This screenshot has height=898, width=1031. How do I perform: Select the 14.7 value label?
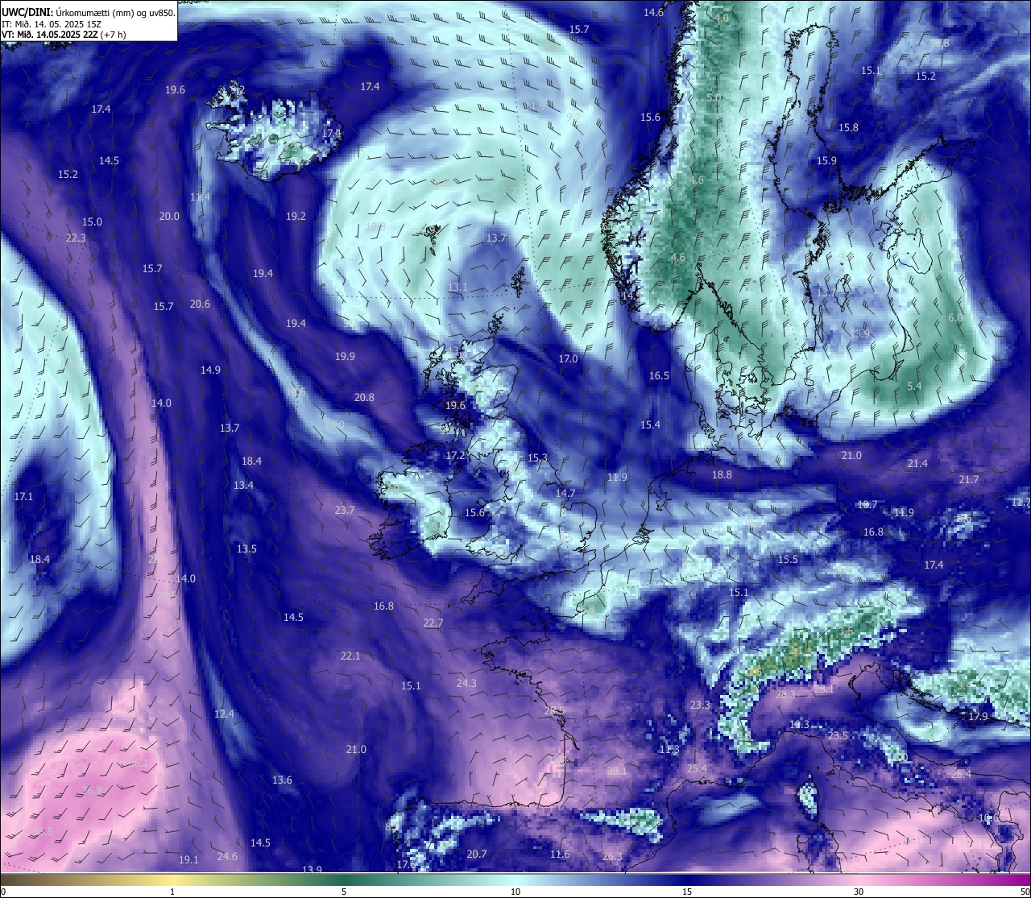pyautogui.click(x=565, y=493)
